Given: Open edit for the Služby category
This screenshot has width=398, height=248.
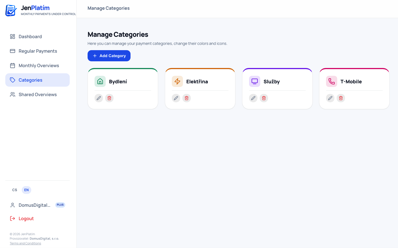Looking at the screenshot, I should coord(253,98).
